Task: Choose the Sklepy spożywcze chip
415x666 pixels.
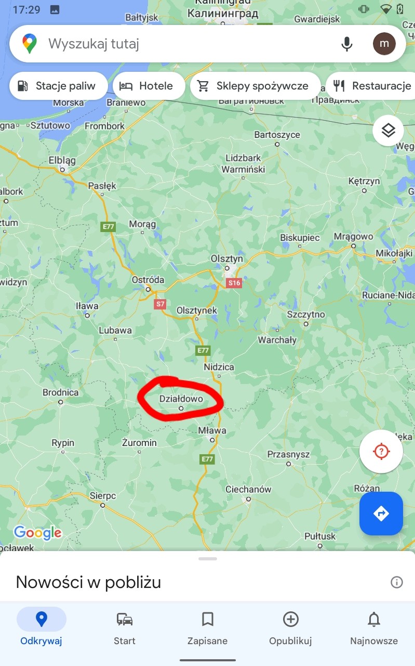Action: 255,86
